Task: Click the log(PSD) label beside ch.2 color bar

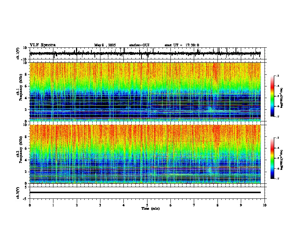Action: click(x=281, y=160)
